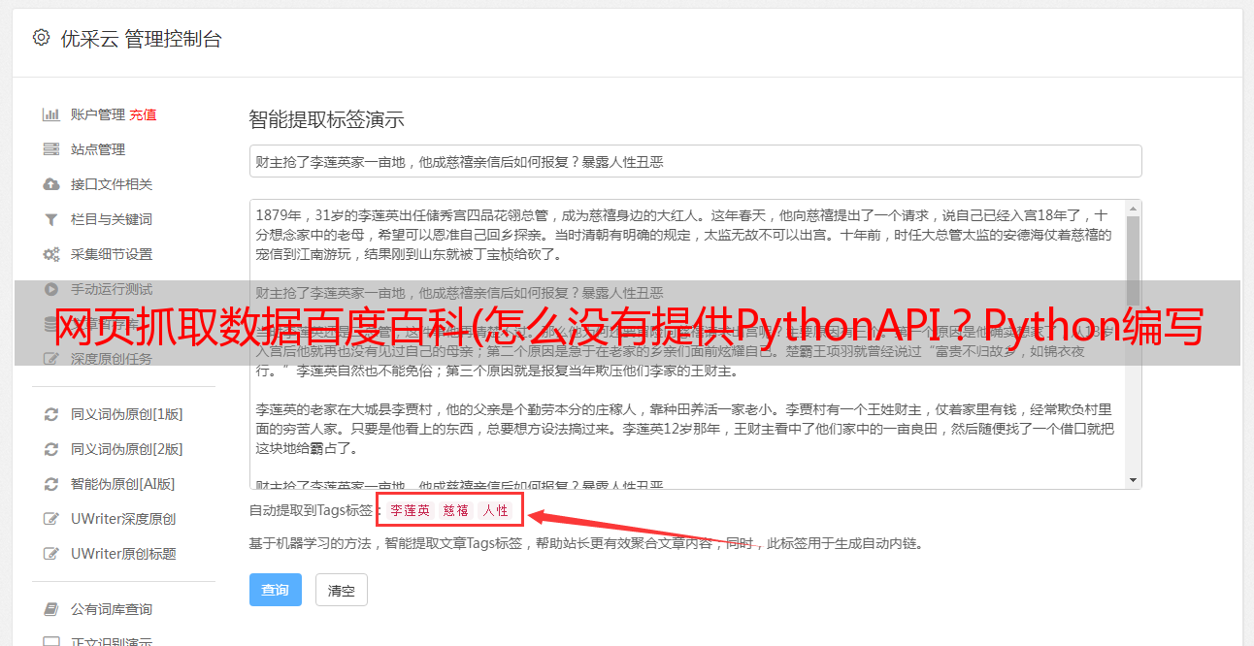Click the filter icon for 栏目与关键词
1254x646 pixels.
point(51,219)
